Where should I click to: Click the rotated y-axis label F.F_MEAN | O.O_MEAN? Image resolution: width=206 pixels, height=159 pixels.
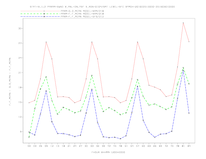[x=10, y=82]
